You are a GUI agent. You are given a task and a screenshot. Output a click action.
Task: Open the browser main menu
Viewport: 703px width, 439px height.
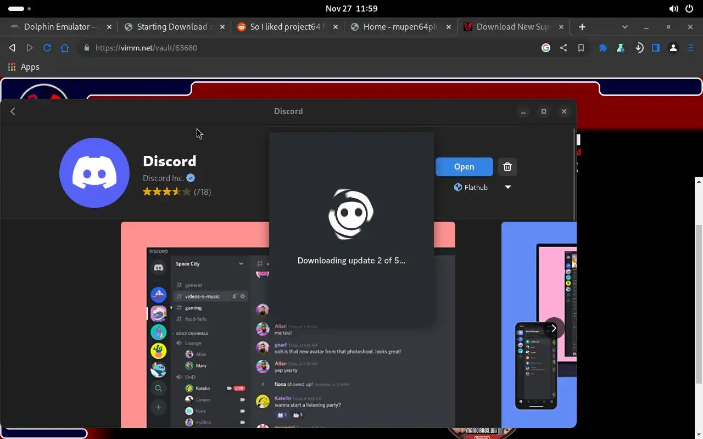coord(691,48)
